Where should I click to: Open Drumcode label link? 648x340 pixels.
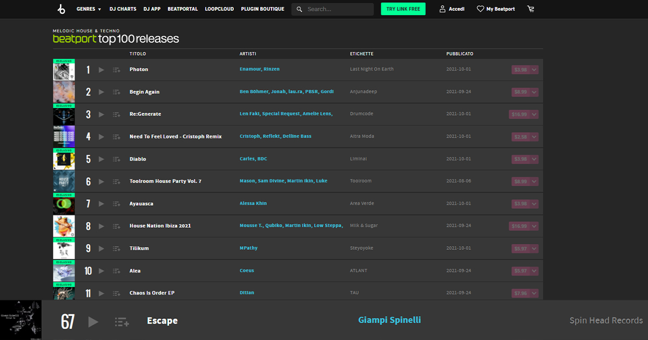coord(361,114)
